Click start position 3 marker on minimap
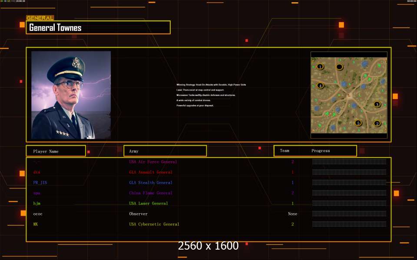The width and height of the screenshot is (417, 260). [377, 104]
